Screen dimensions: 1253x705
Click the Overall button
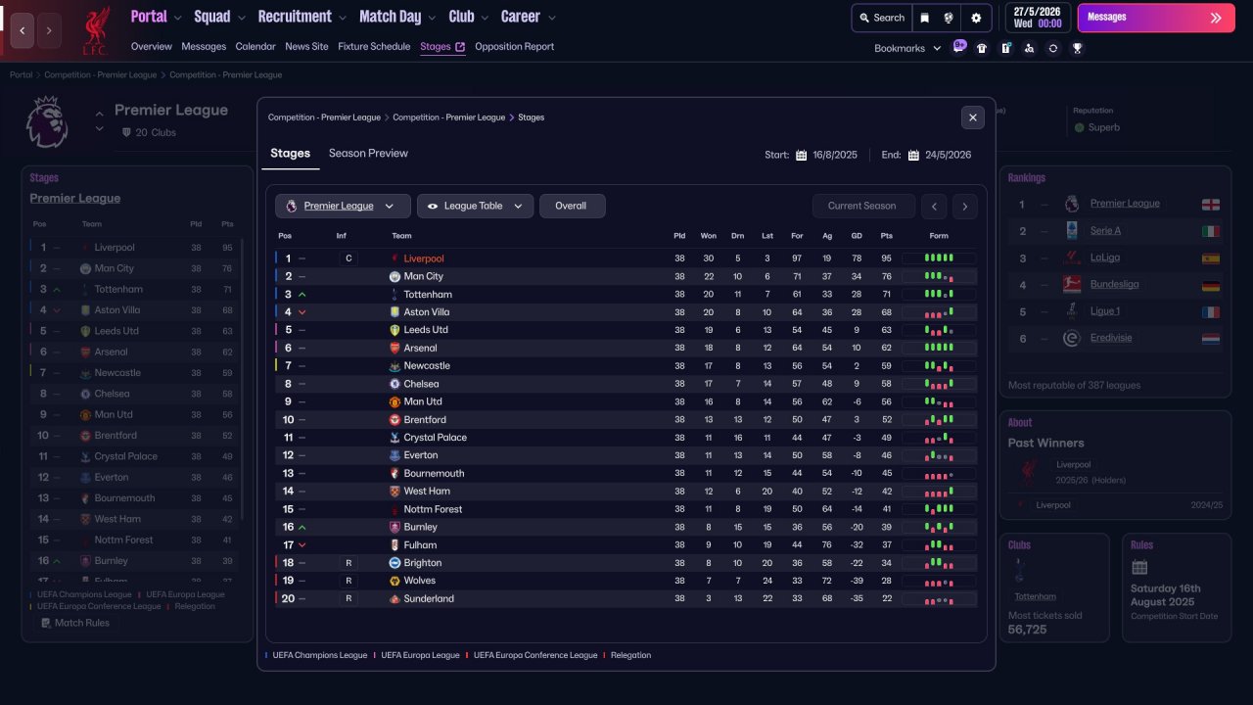point(572,206)
